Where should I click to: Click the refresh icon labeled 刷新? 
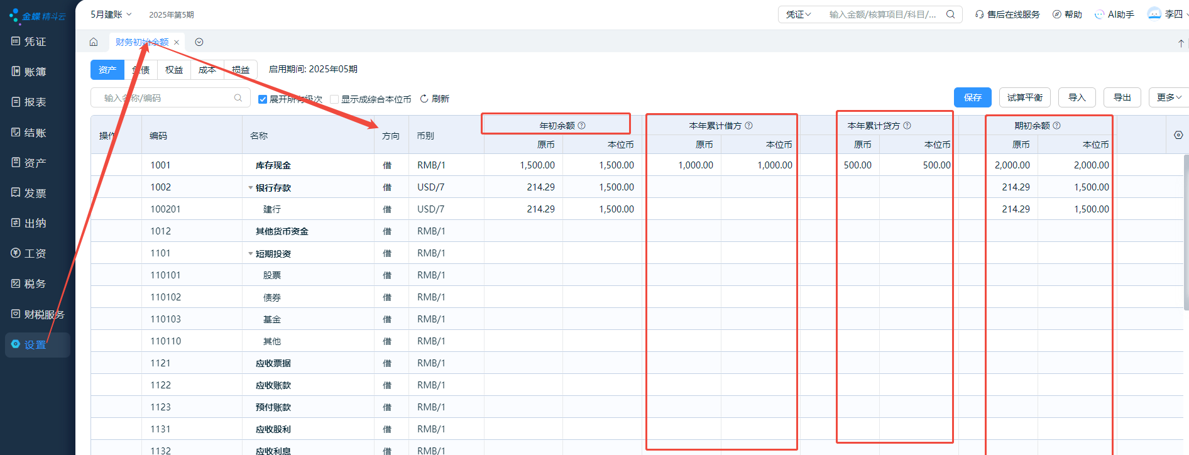pos(424,99)
